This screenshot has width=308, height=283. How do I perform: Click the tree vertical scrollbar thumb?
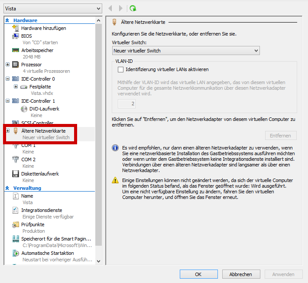99,135
